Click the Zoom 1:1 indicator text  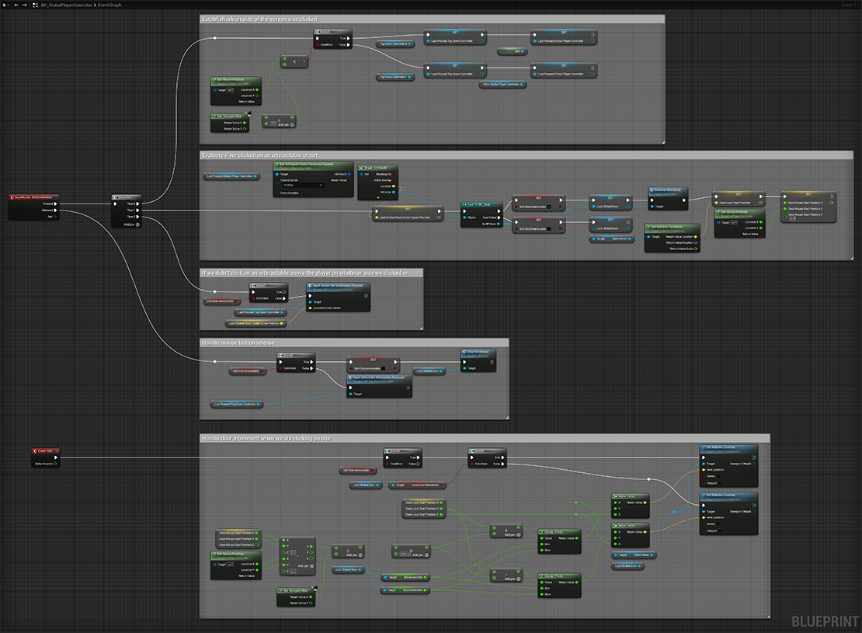tap(850, 5)
